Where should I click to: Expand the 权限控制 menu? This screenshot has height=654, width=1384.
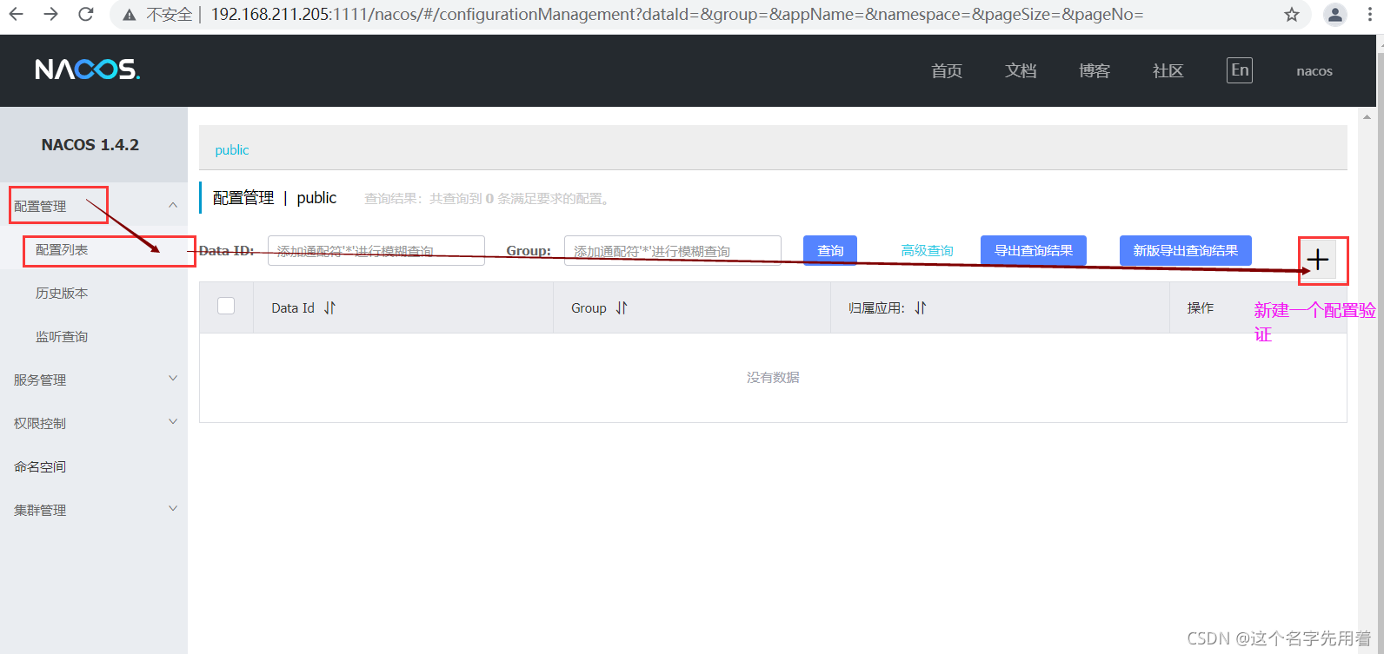94,423
